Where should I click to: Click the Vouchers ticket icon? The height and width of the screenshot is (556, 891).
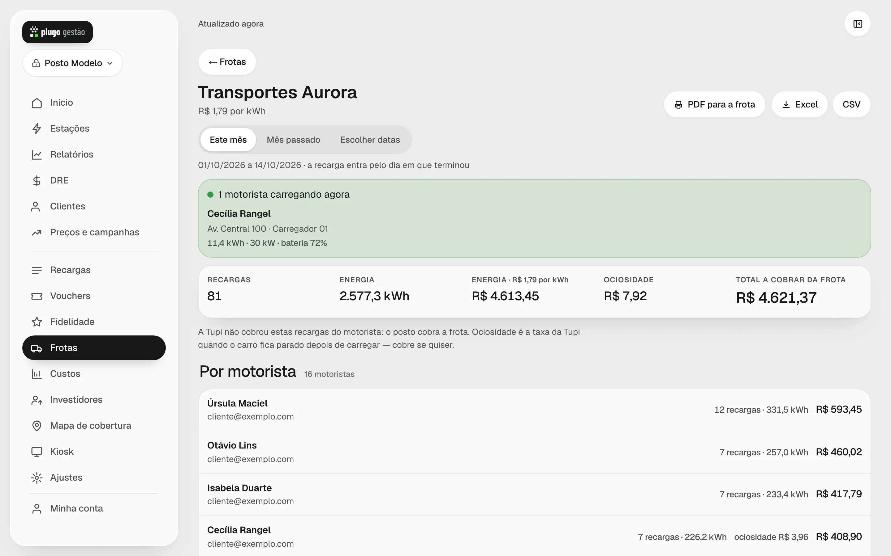pyautogui.click(x=37, y=296)
